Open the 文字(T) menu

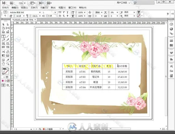(34, 8)
